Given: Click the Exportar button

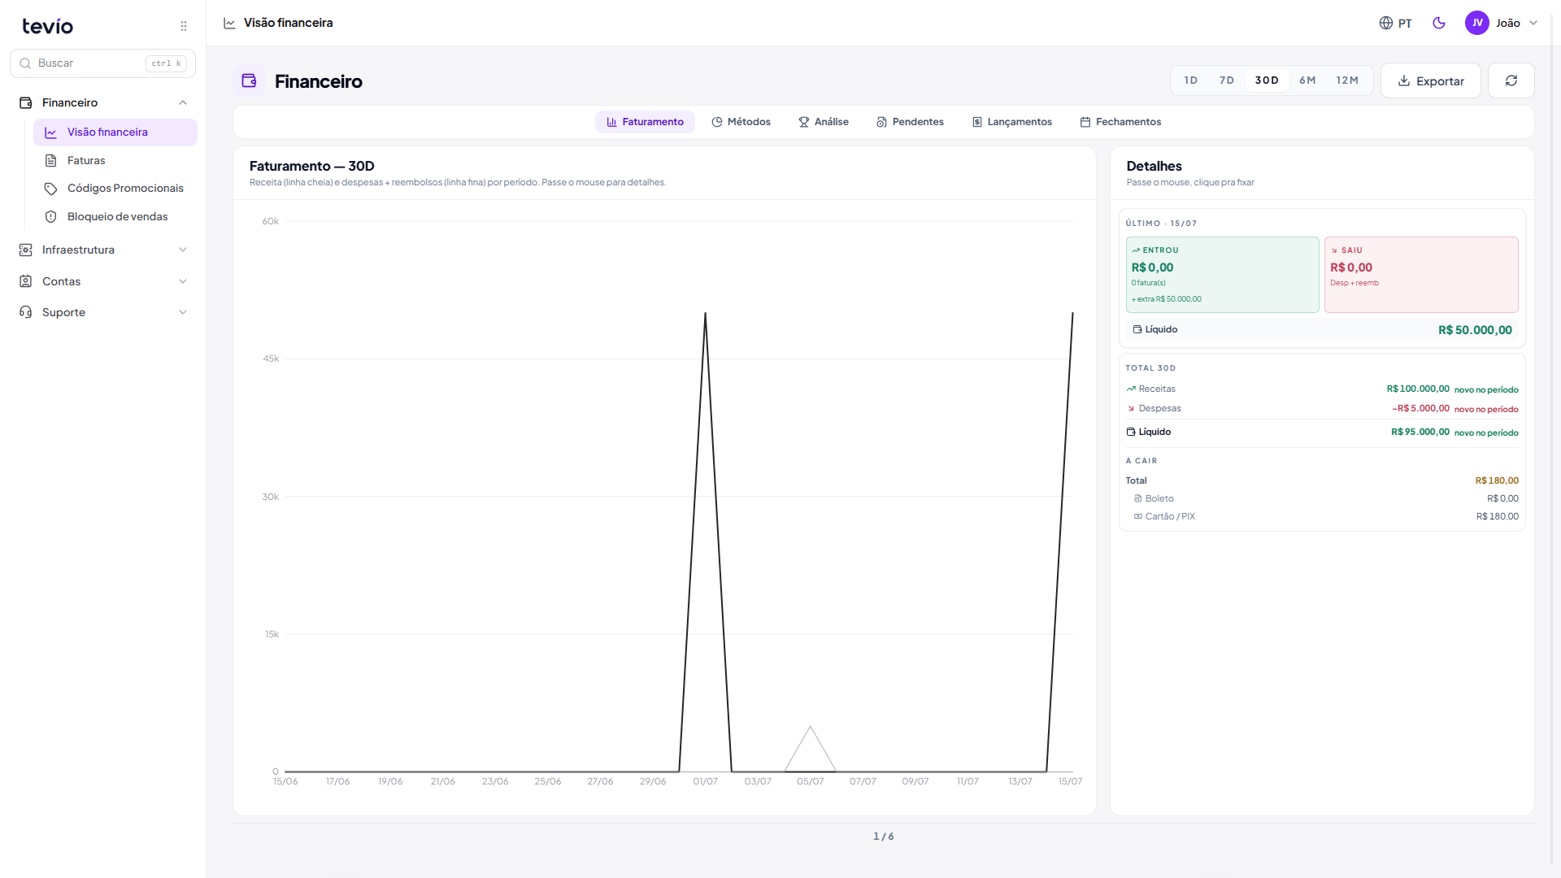Looking at the screenshot, I should point(1430,80).
